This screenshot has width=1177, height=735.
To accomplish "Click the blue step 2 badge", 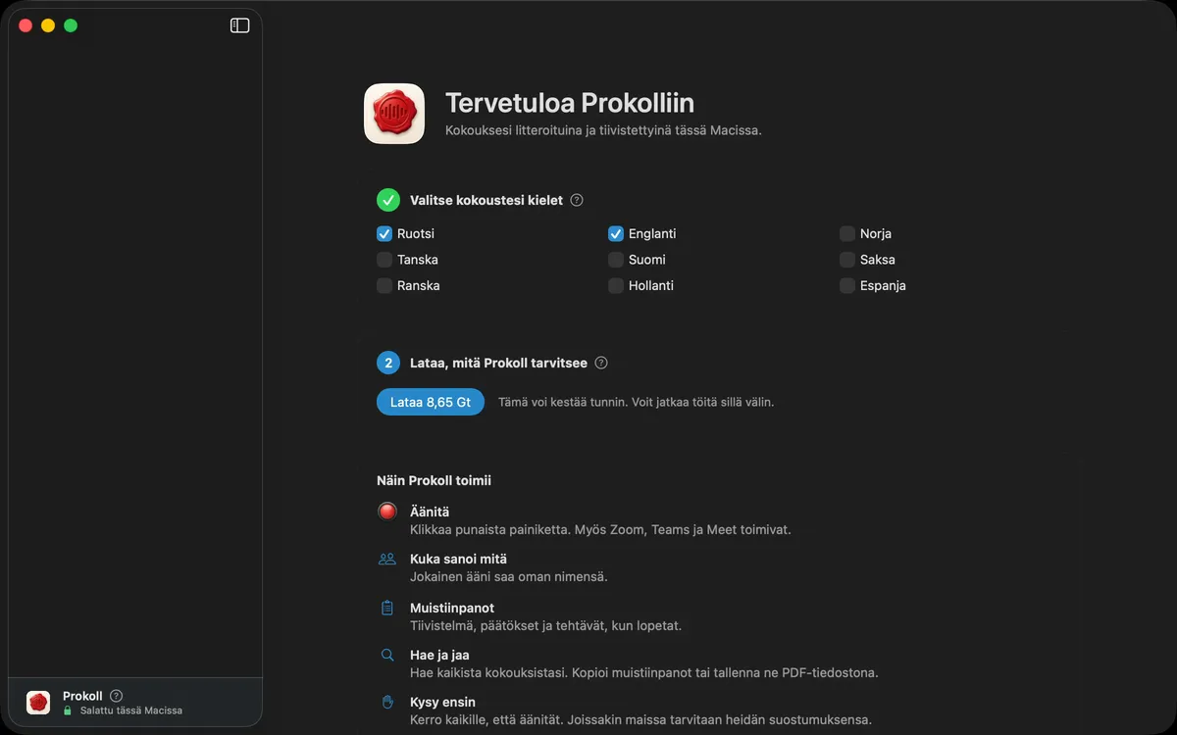I will [x=388, y=363].
